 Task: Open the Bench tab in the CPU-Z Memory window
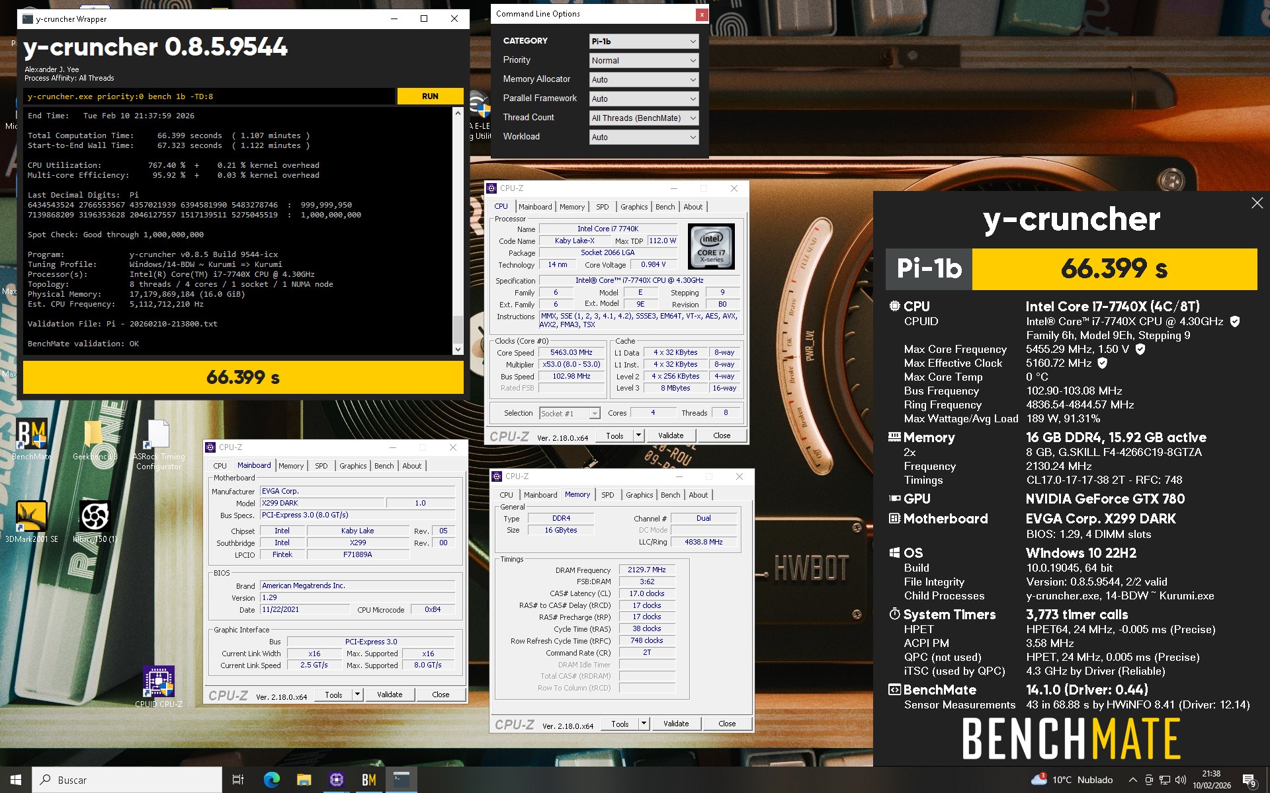[x=670, y=495]
